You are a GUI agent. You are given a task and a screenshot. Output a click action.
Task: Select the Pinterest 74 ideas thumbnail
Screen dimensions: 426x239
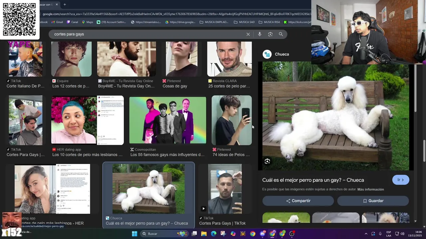[x=232, y=120]
